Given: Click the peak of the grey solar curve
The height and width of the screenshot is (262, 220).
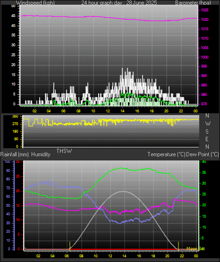Looking at the screenshot, I should pyautogui.click(x=123, y=191).
